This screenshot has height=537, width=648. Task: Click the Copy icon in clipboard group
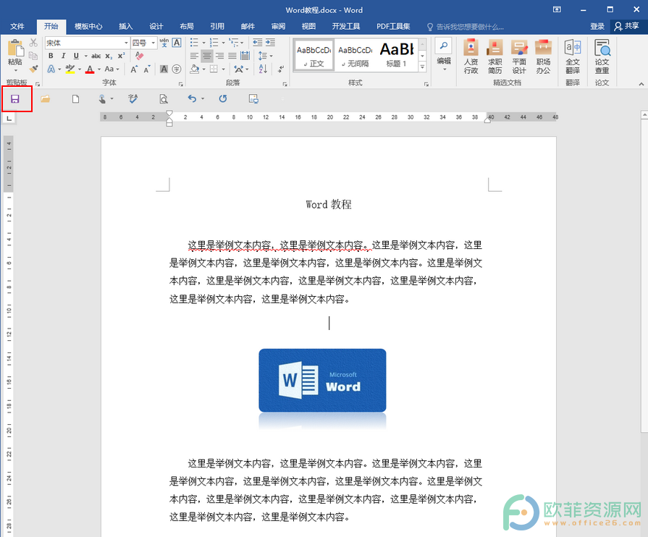(33, 56)
